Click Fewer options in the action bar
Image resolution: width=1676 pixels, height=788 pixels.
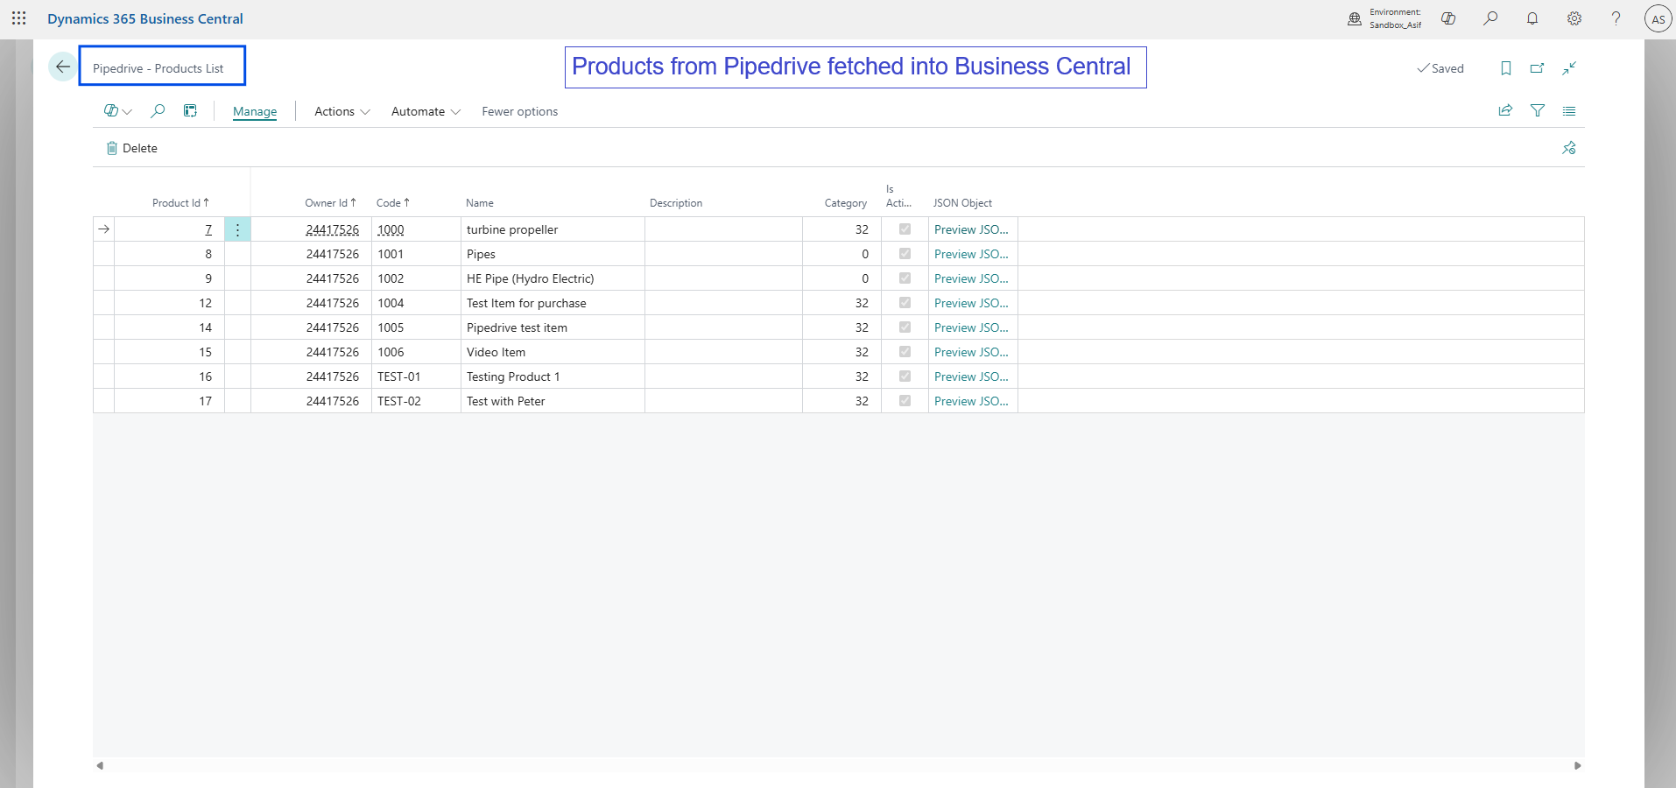click(519, 111)
